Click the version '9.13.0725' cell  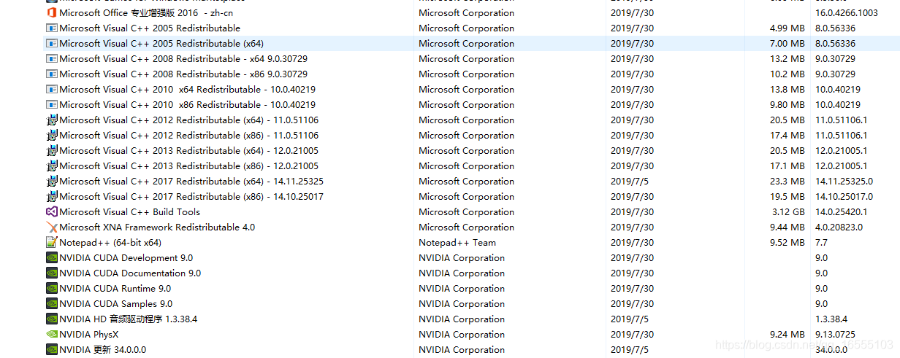point(836,335)
